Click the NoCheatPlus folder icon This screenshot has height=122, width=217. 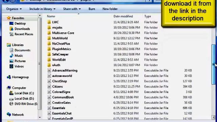[x=49, y=44]
